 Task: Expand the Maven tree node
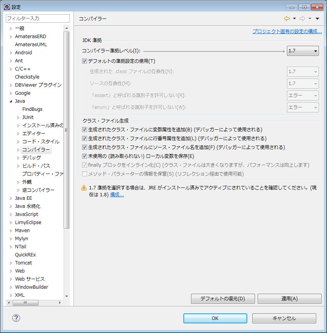[x=11, y=231]
